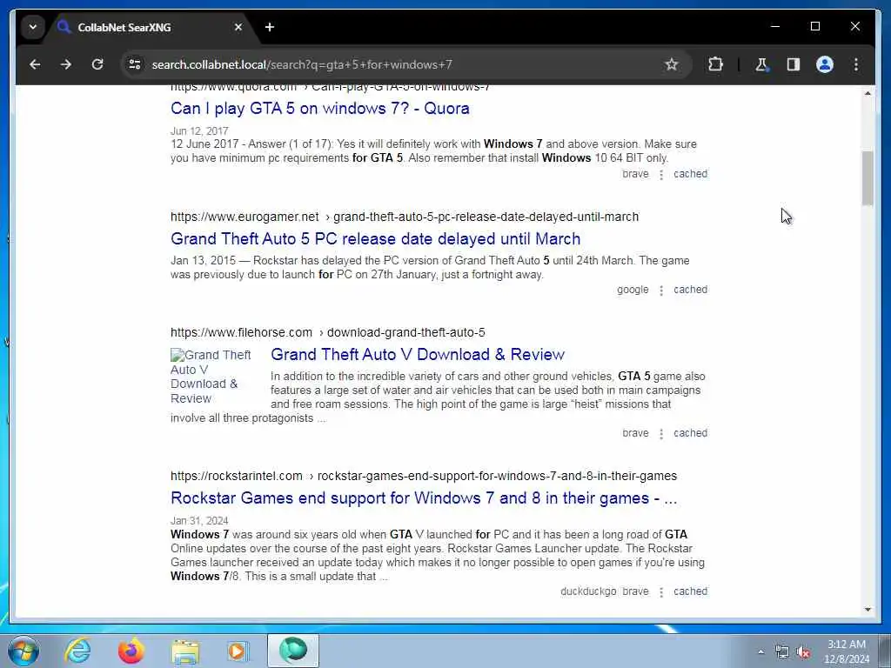The width and height of the screenshot is (891, 668).
Task: Click the https://rockstarintel.com URL text
Action: click(237, 476)
